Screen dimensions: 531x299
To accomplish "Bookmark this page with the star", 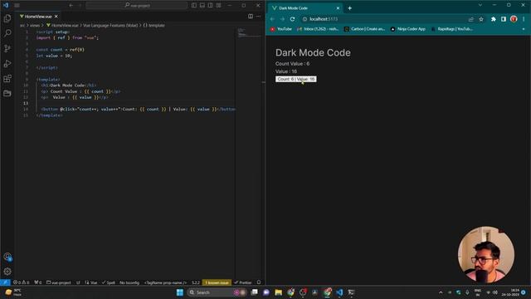I will click(481, 19).
